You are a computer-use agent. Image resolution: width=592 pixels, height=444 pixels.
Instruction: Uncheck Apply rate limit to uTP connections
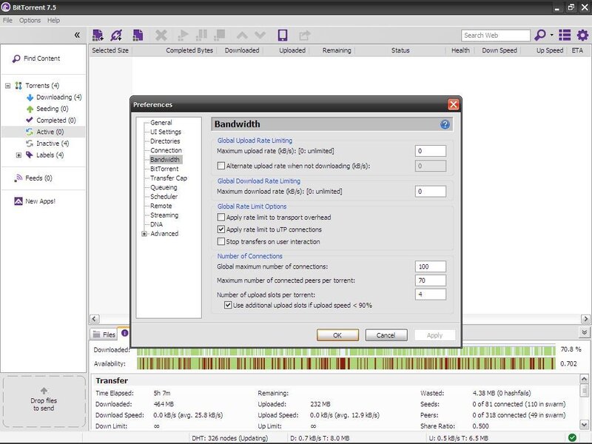tap(221, 229)
